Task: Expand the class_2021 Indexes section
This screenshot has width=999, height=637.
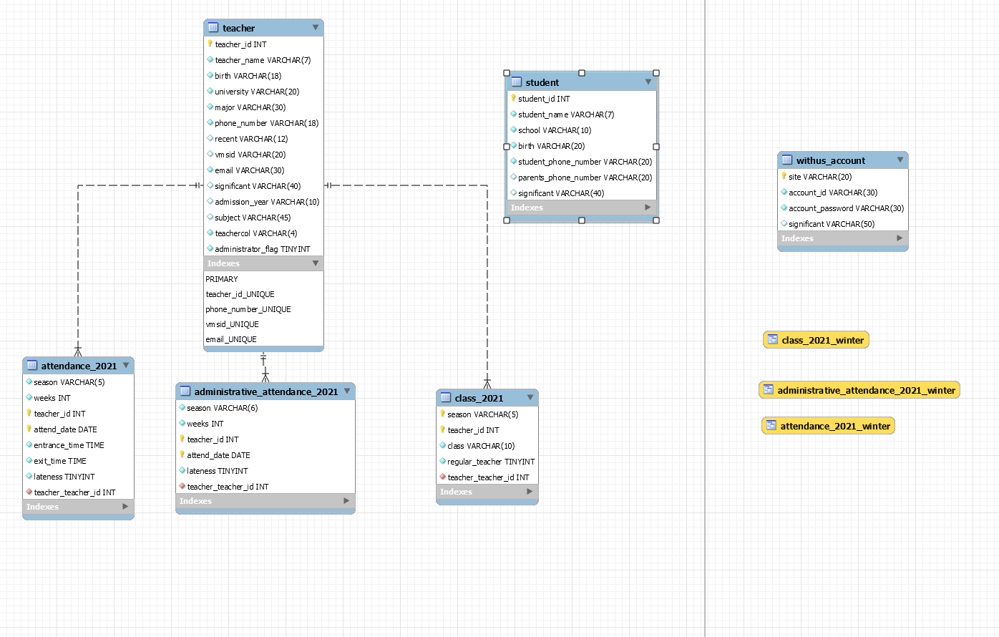Action: 530,492
